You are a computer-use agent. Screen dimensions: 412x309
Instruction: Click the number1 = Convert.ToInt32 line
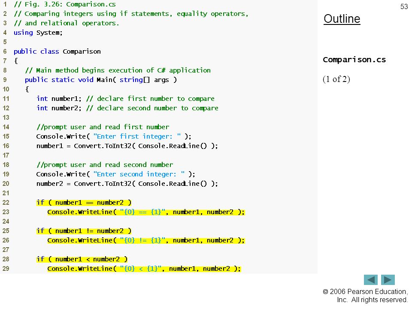(127, 146)
